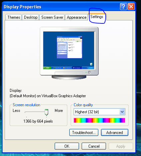Click the Highest (32 bit) combo box
Screen dimensions: 141x156
point(99,112)
